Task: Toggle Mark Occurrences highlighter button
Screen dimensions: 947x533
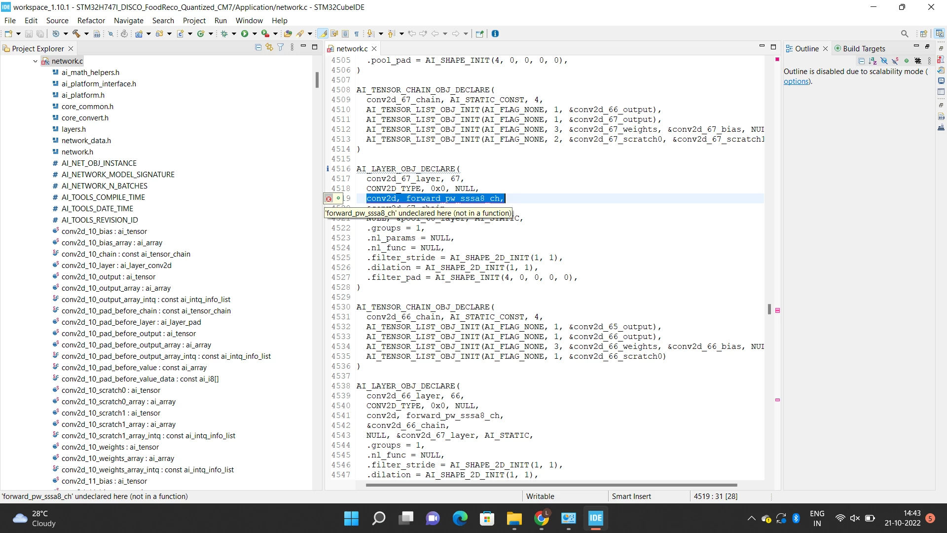Action: (x=323, y=34)
